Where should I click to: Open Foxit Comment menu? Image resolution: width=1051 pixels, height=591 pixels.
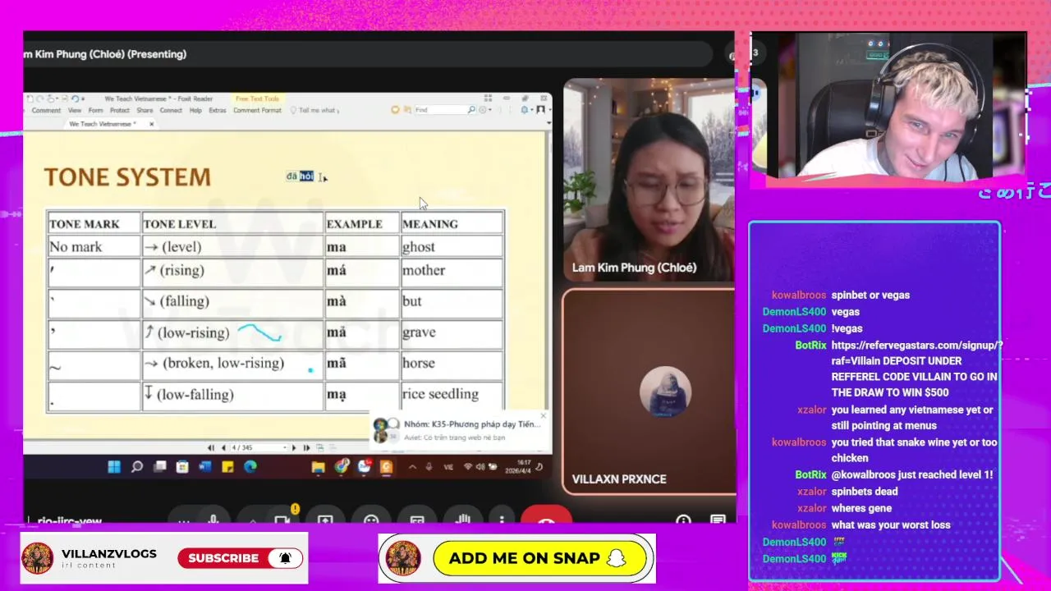(x=46, y=110)
